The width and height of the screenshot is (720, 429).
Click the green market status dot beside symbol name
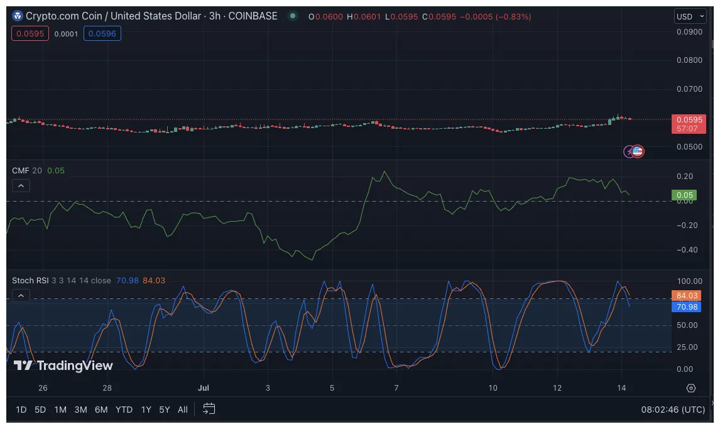click(x=292, y=16)
